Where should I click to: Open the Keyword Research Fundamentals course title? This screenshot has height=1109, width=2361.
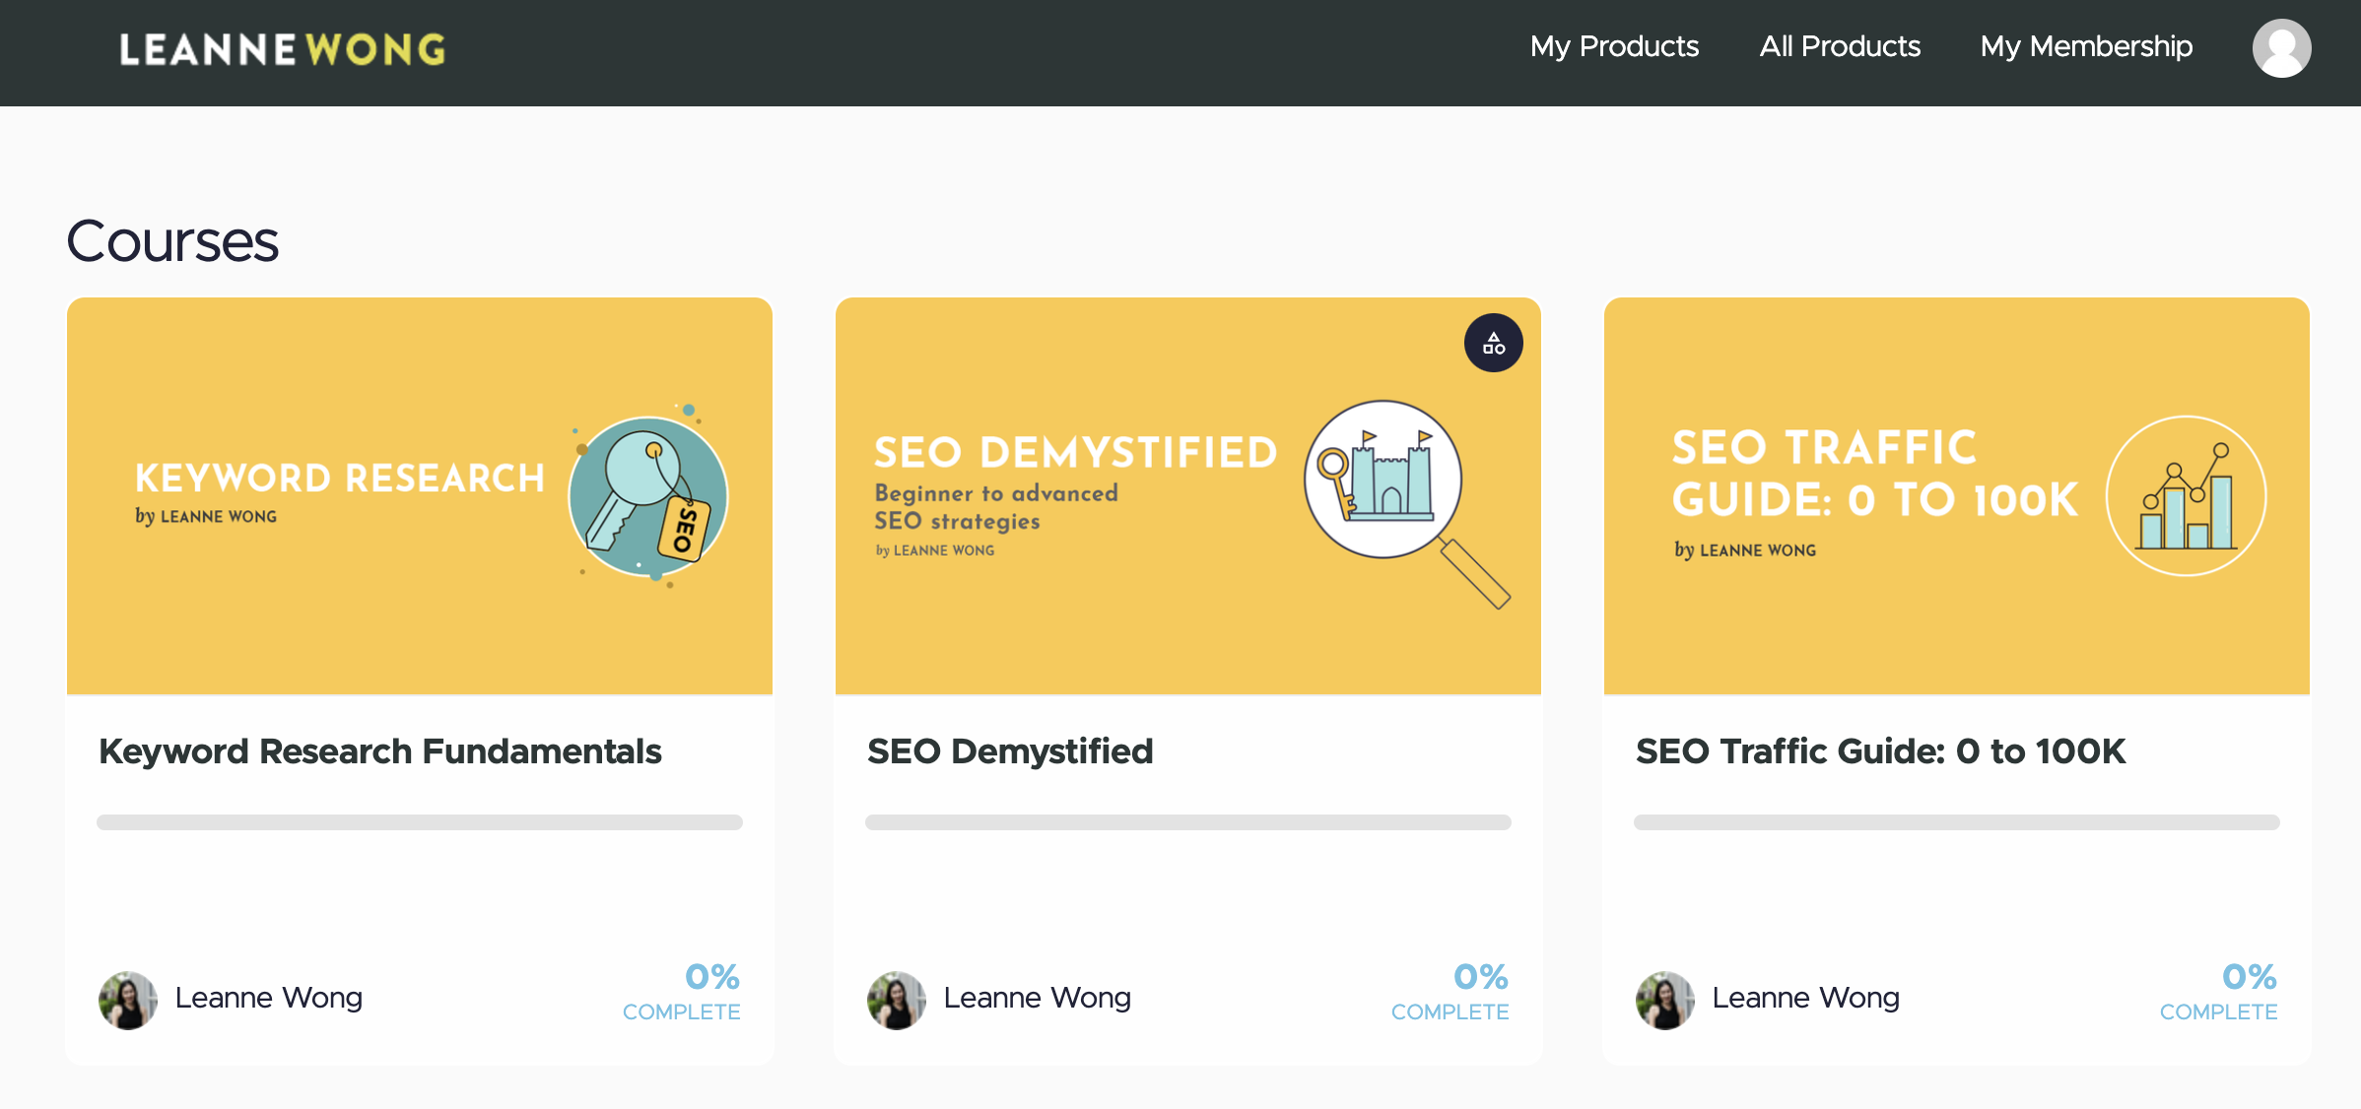[380, 751]
